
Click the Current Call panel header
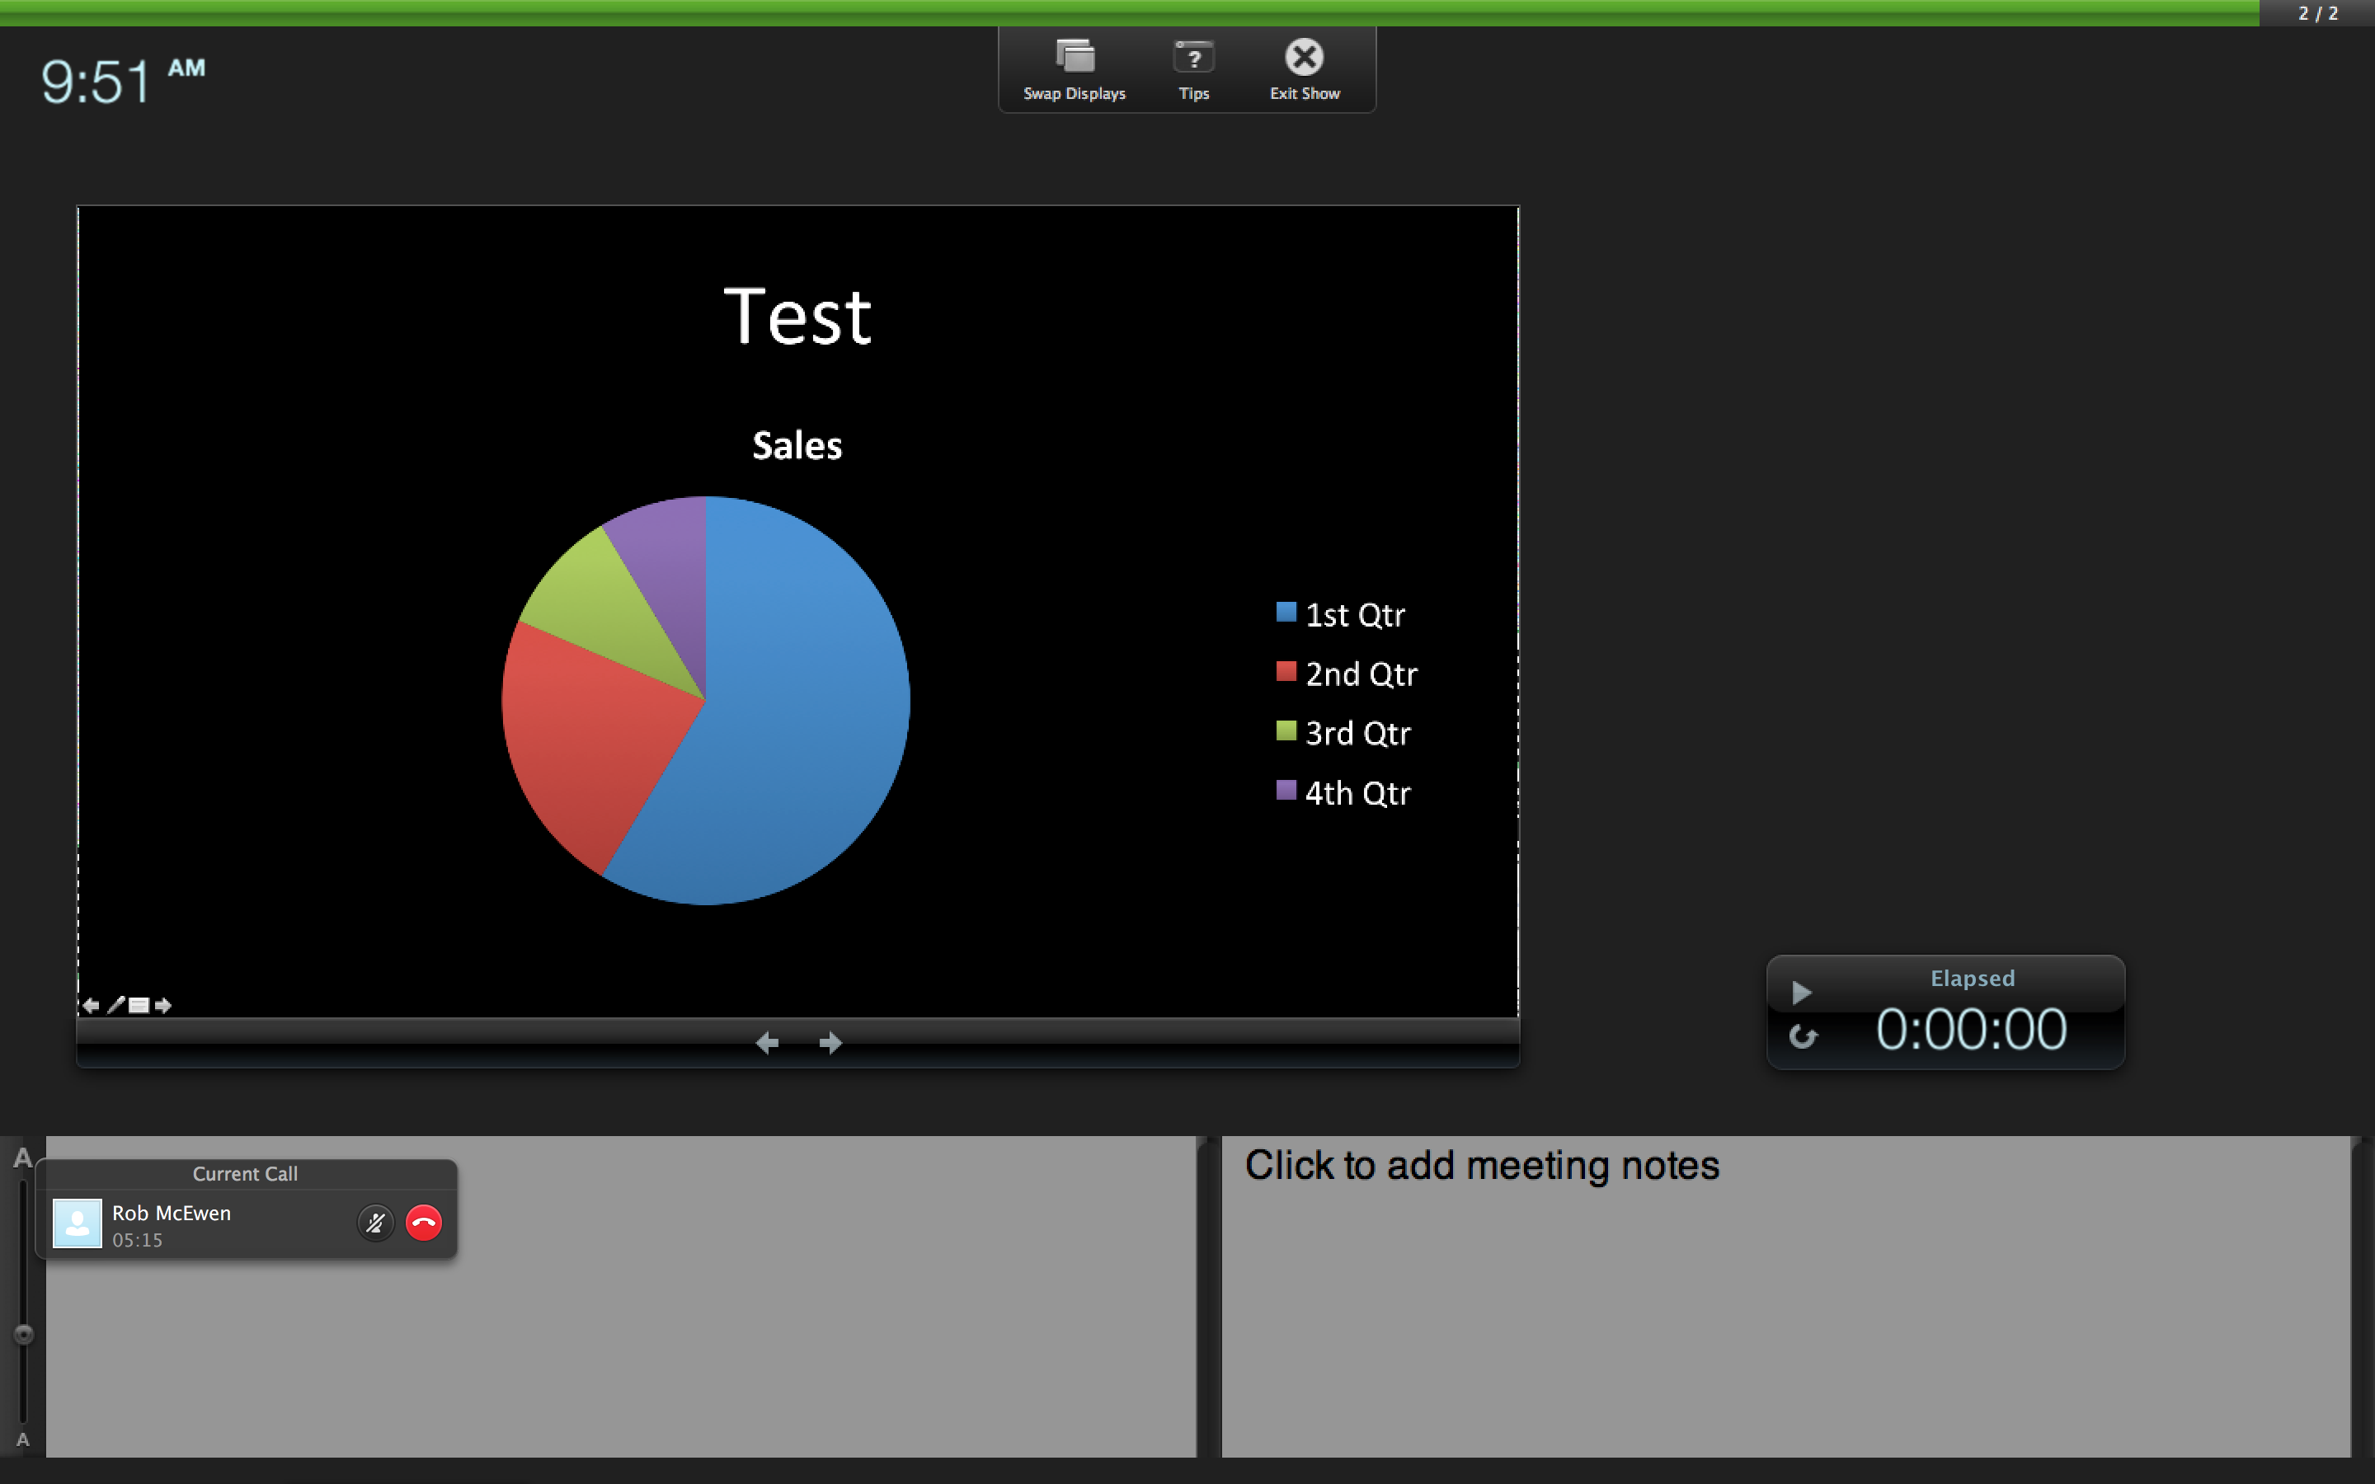(x=246, y=1174)
